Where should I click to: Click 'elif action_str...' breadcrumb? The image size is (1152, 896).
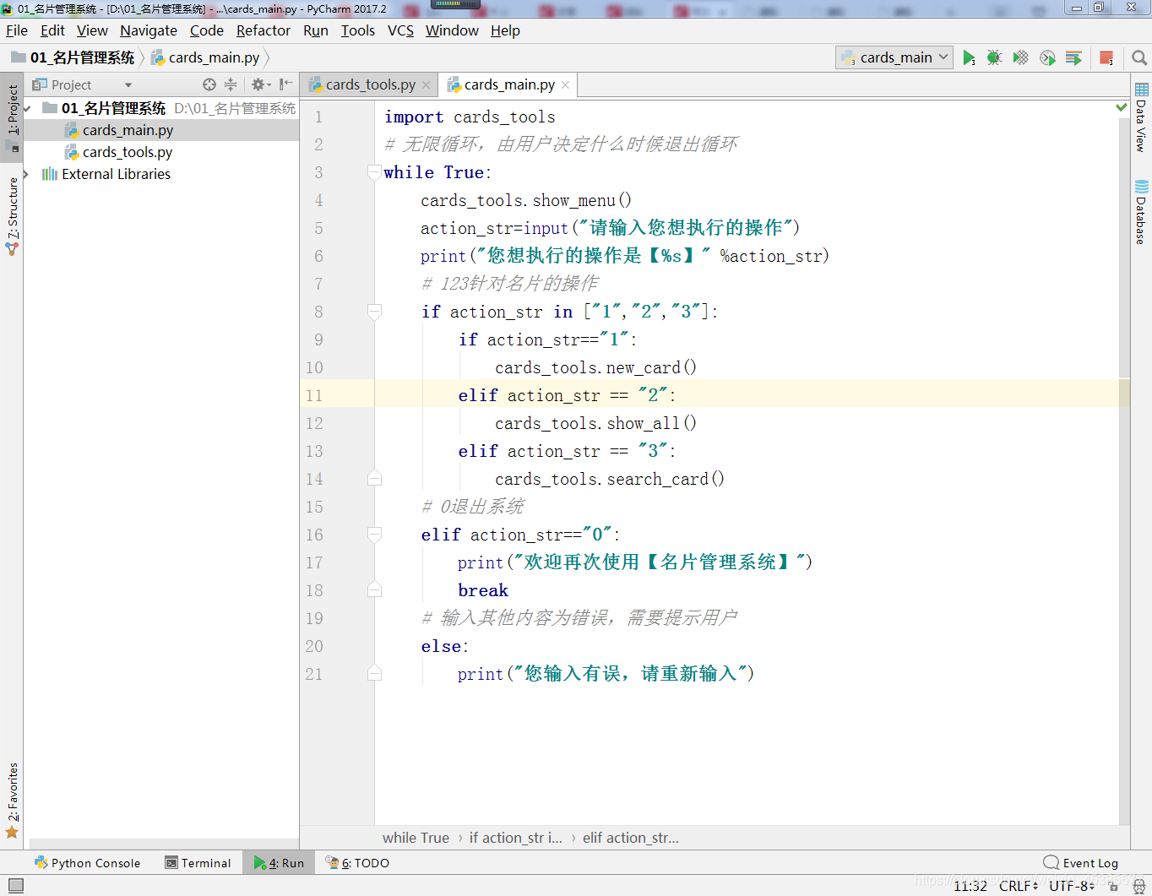coord(630,838)
